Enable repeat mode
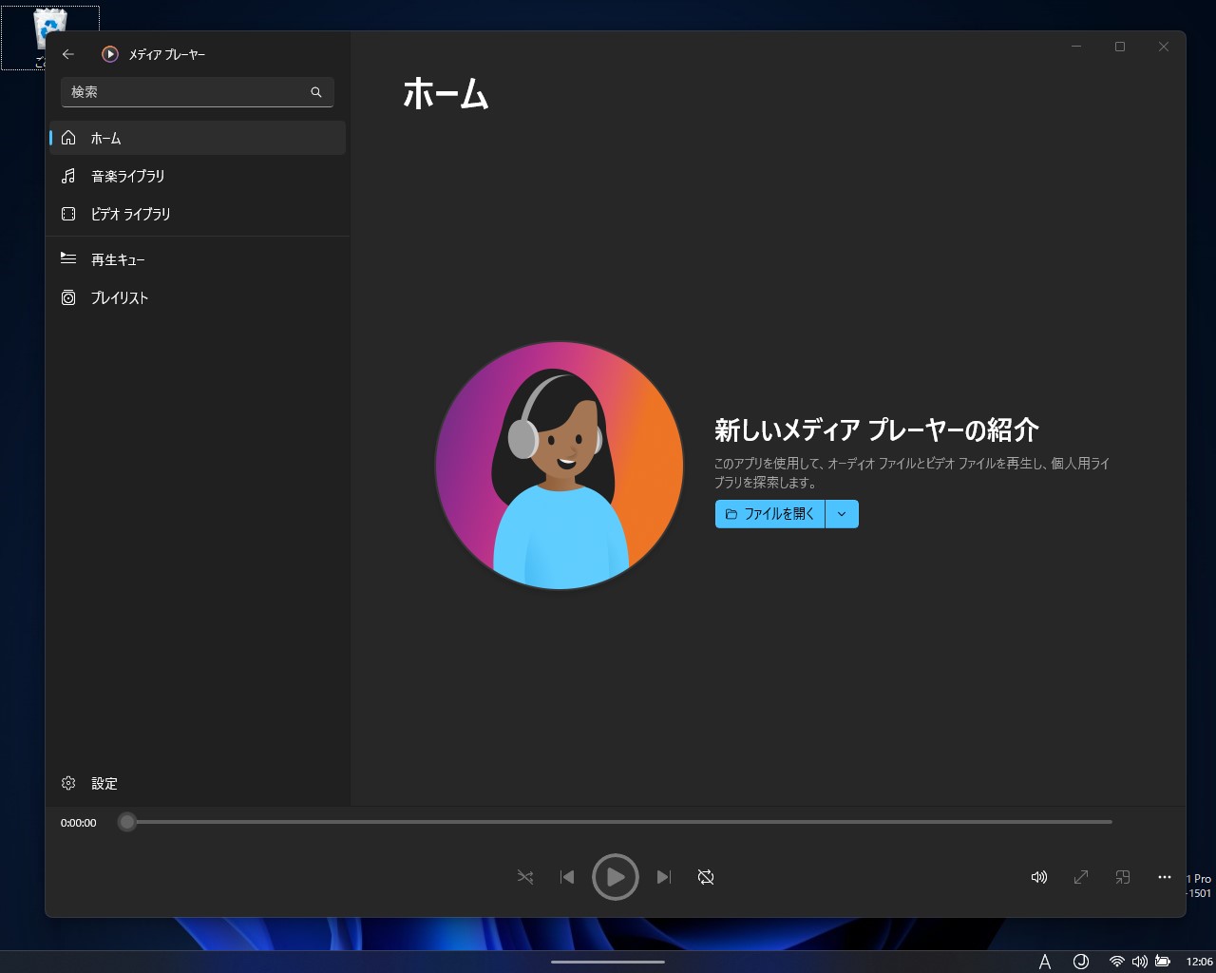The height and width of the screenshot is (973, 1216). coord(705,877)
